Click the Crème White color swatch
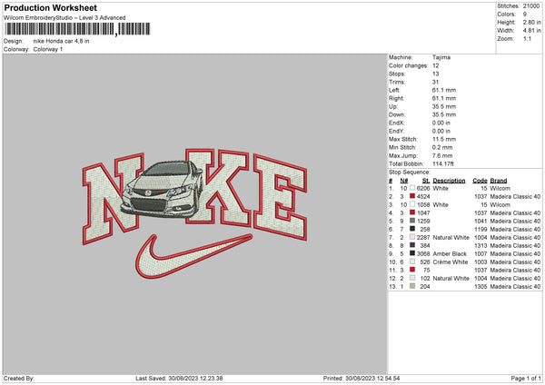The width and height of the screenshot is (545, 385). [412, 262]
